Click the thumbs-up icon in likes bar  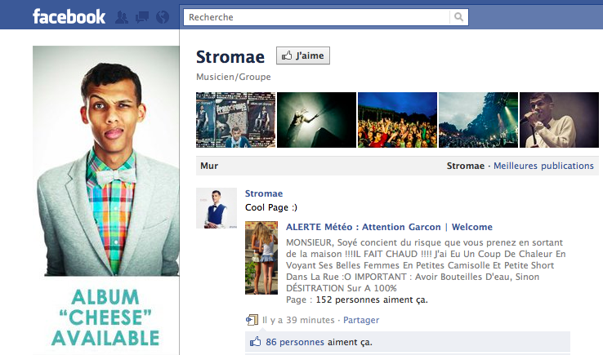click(256, 342)
